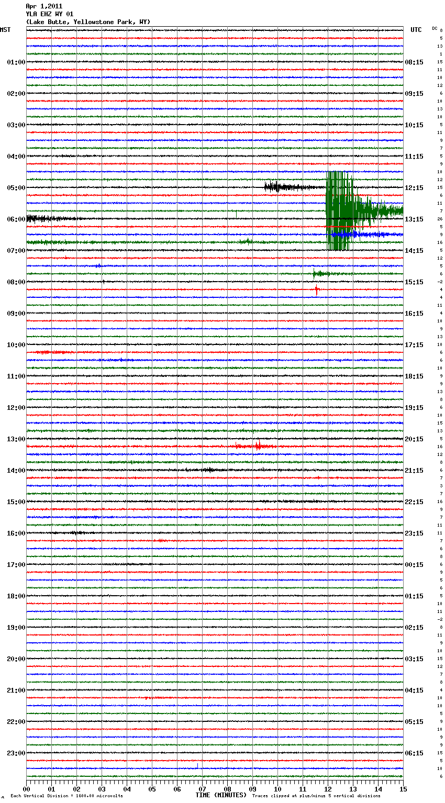Click the UTC time label "14:15"

414,251
